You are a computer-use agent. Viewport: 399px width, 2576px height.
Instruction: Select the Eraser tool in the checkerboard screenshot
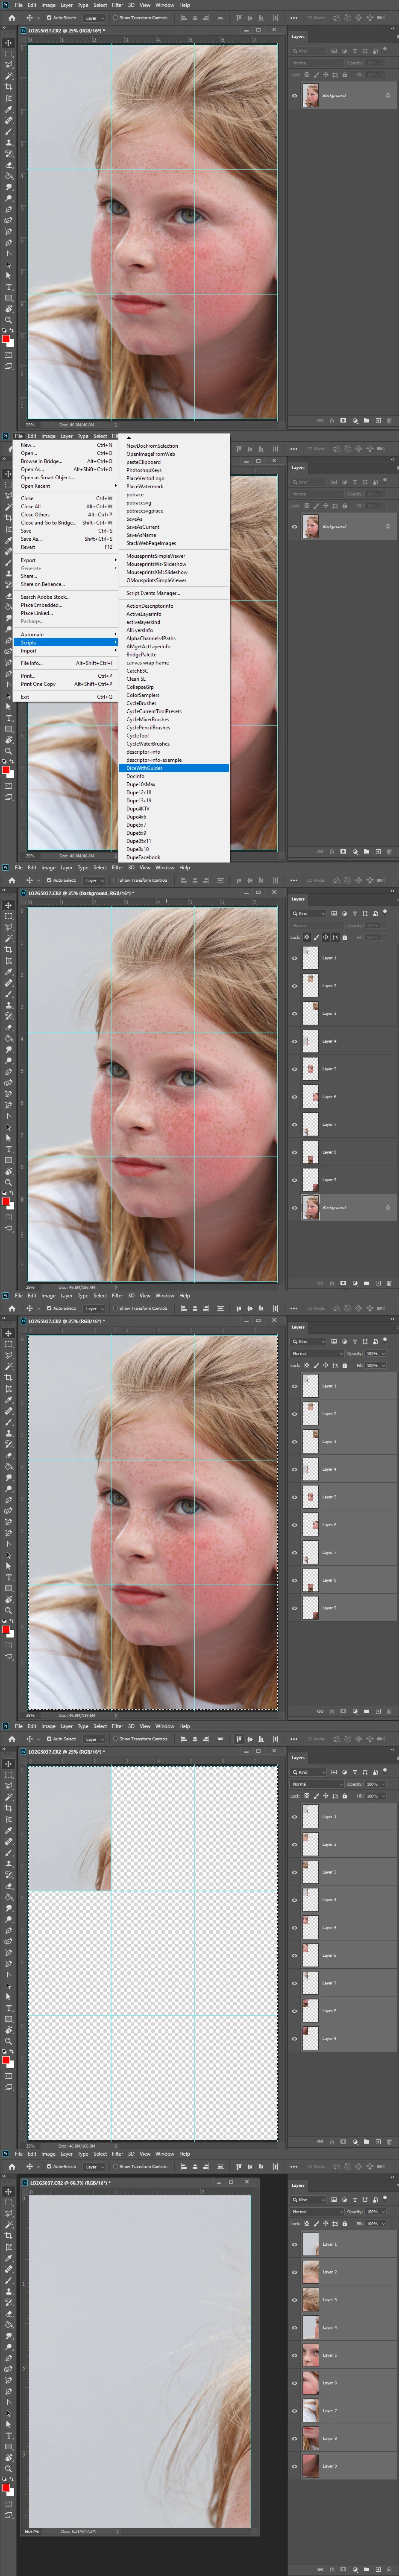click(x=8, y=1886)
